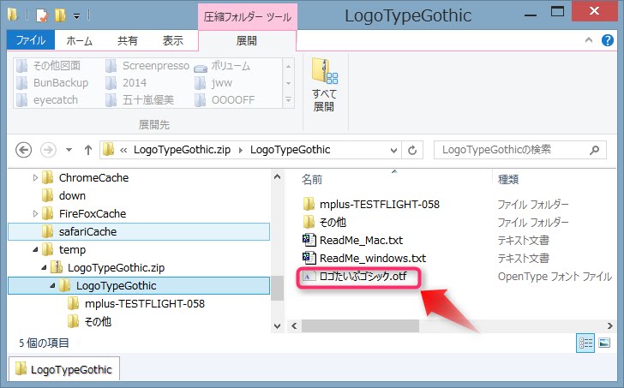The height and width of the screenshot is (388, 624).
Task: Switch to large icons view
Action: tap(604, 343)
